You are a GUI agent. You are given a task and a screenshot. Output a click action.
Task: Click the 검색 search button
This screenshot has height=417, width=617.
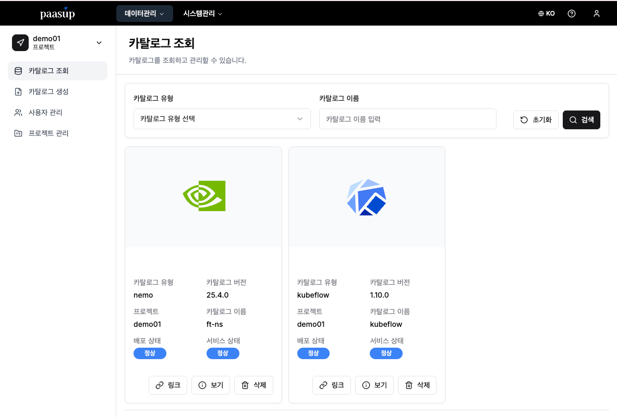[582, 119]
